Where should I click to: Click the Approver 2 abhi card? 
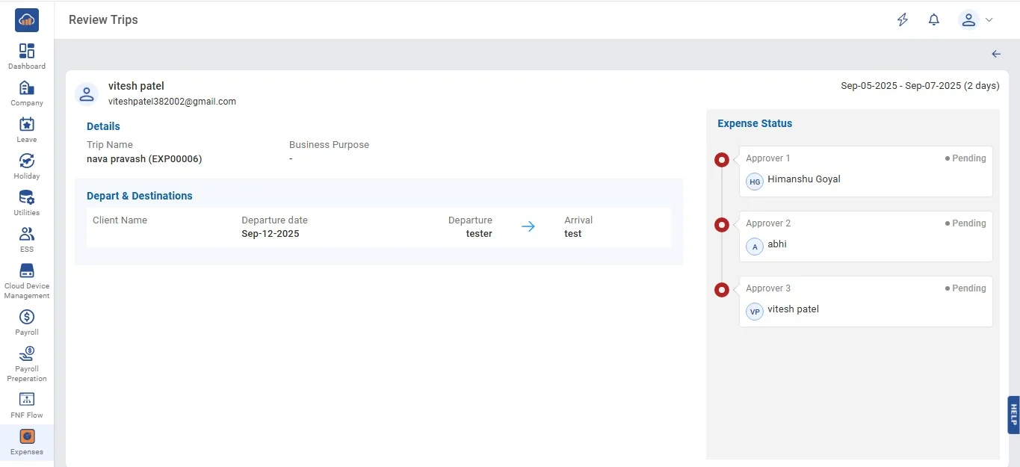coord(865,236)
